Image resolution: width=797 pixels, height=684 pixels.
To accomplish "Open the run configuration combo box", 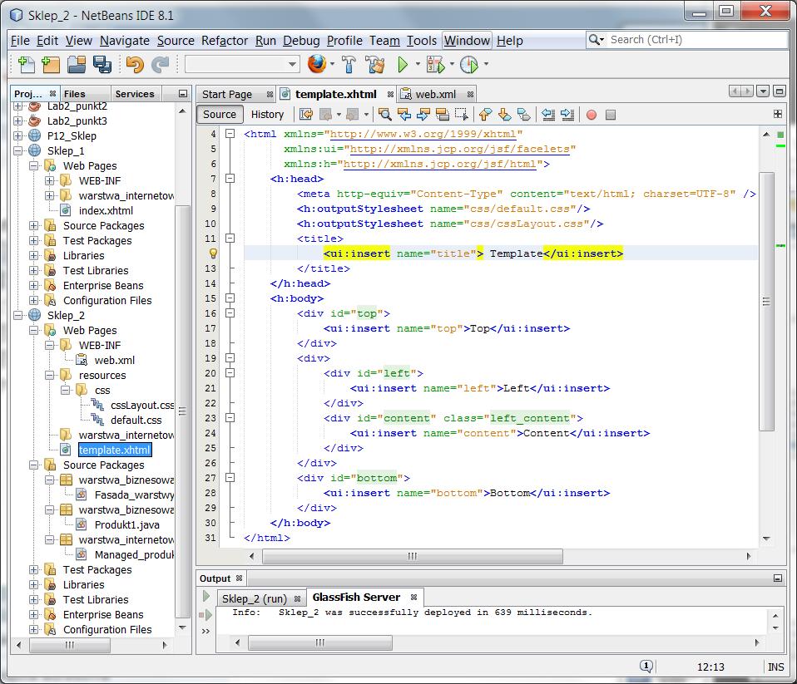I will [x=242, y=65].
